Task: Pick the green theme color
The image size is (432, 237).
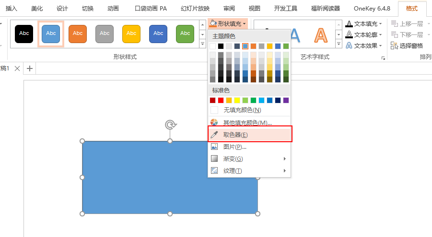Action: 286,46
